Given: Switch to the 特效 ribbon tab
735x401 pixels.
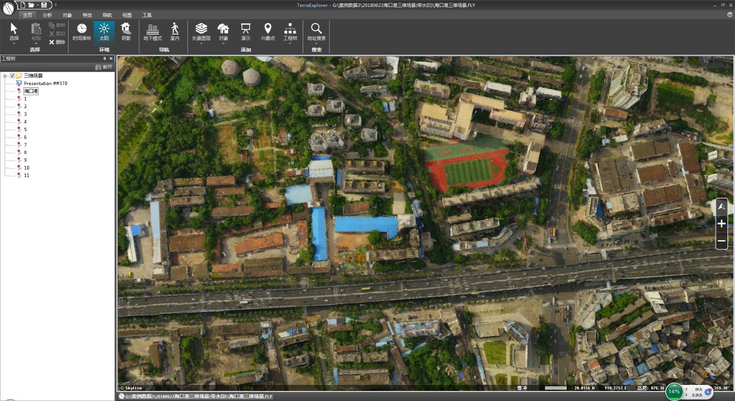Looking at the screenshot, I should click(87, 15).
